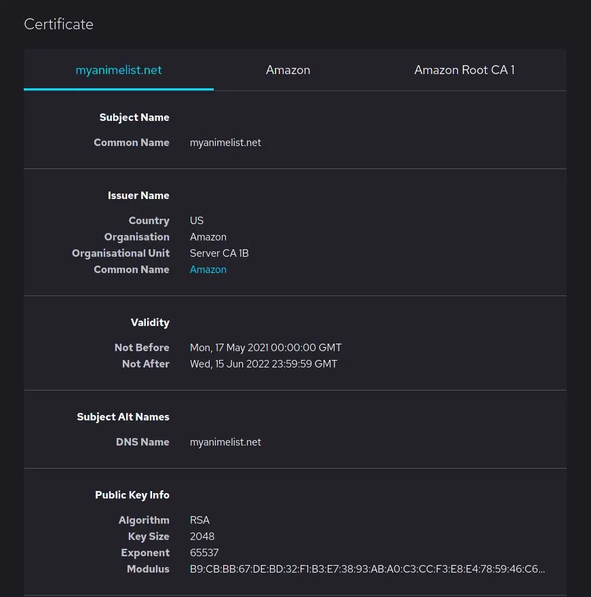The width and height of the screenshot is (591, 597).
Task: Expand the truncated Modulus hex value
Action: (367, 569)
